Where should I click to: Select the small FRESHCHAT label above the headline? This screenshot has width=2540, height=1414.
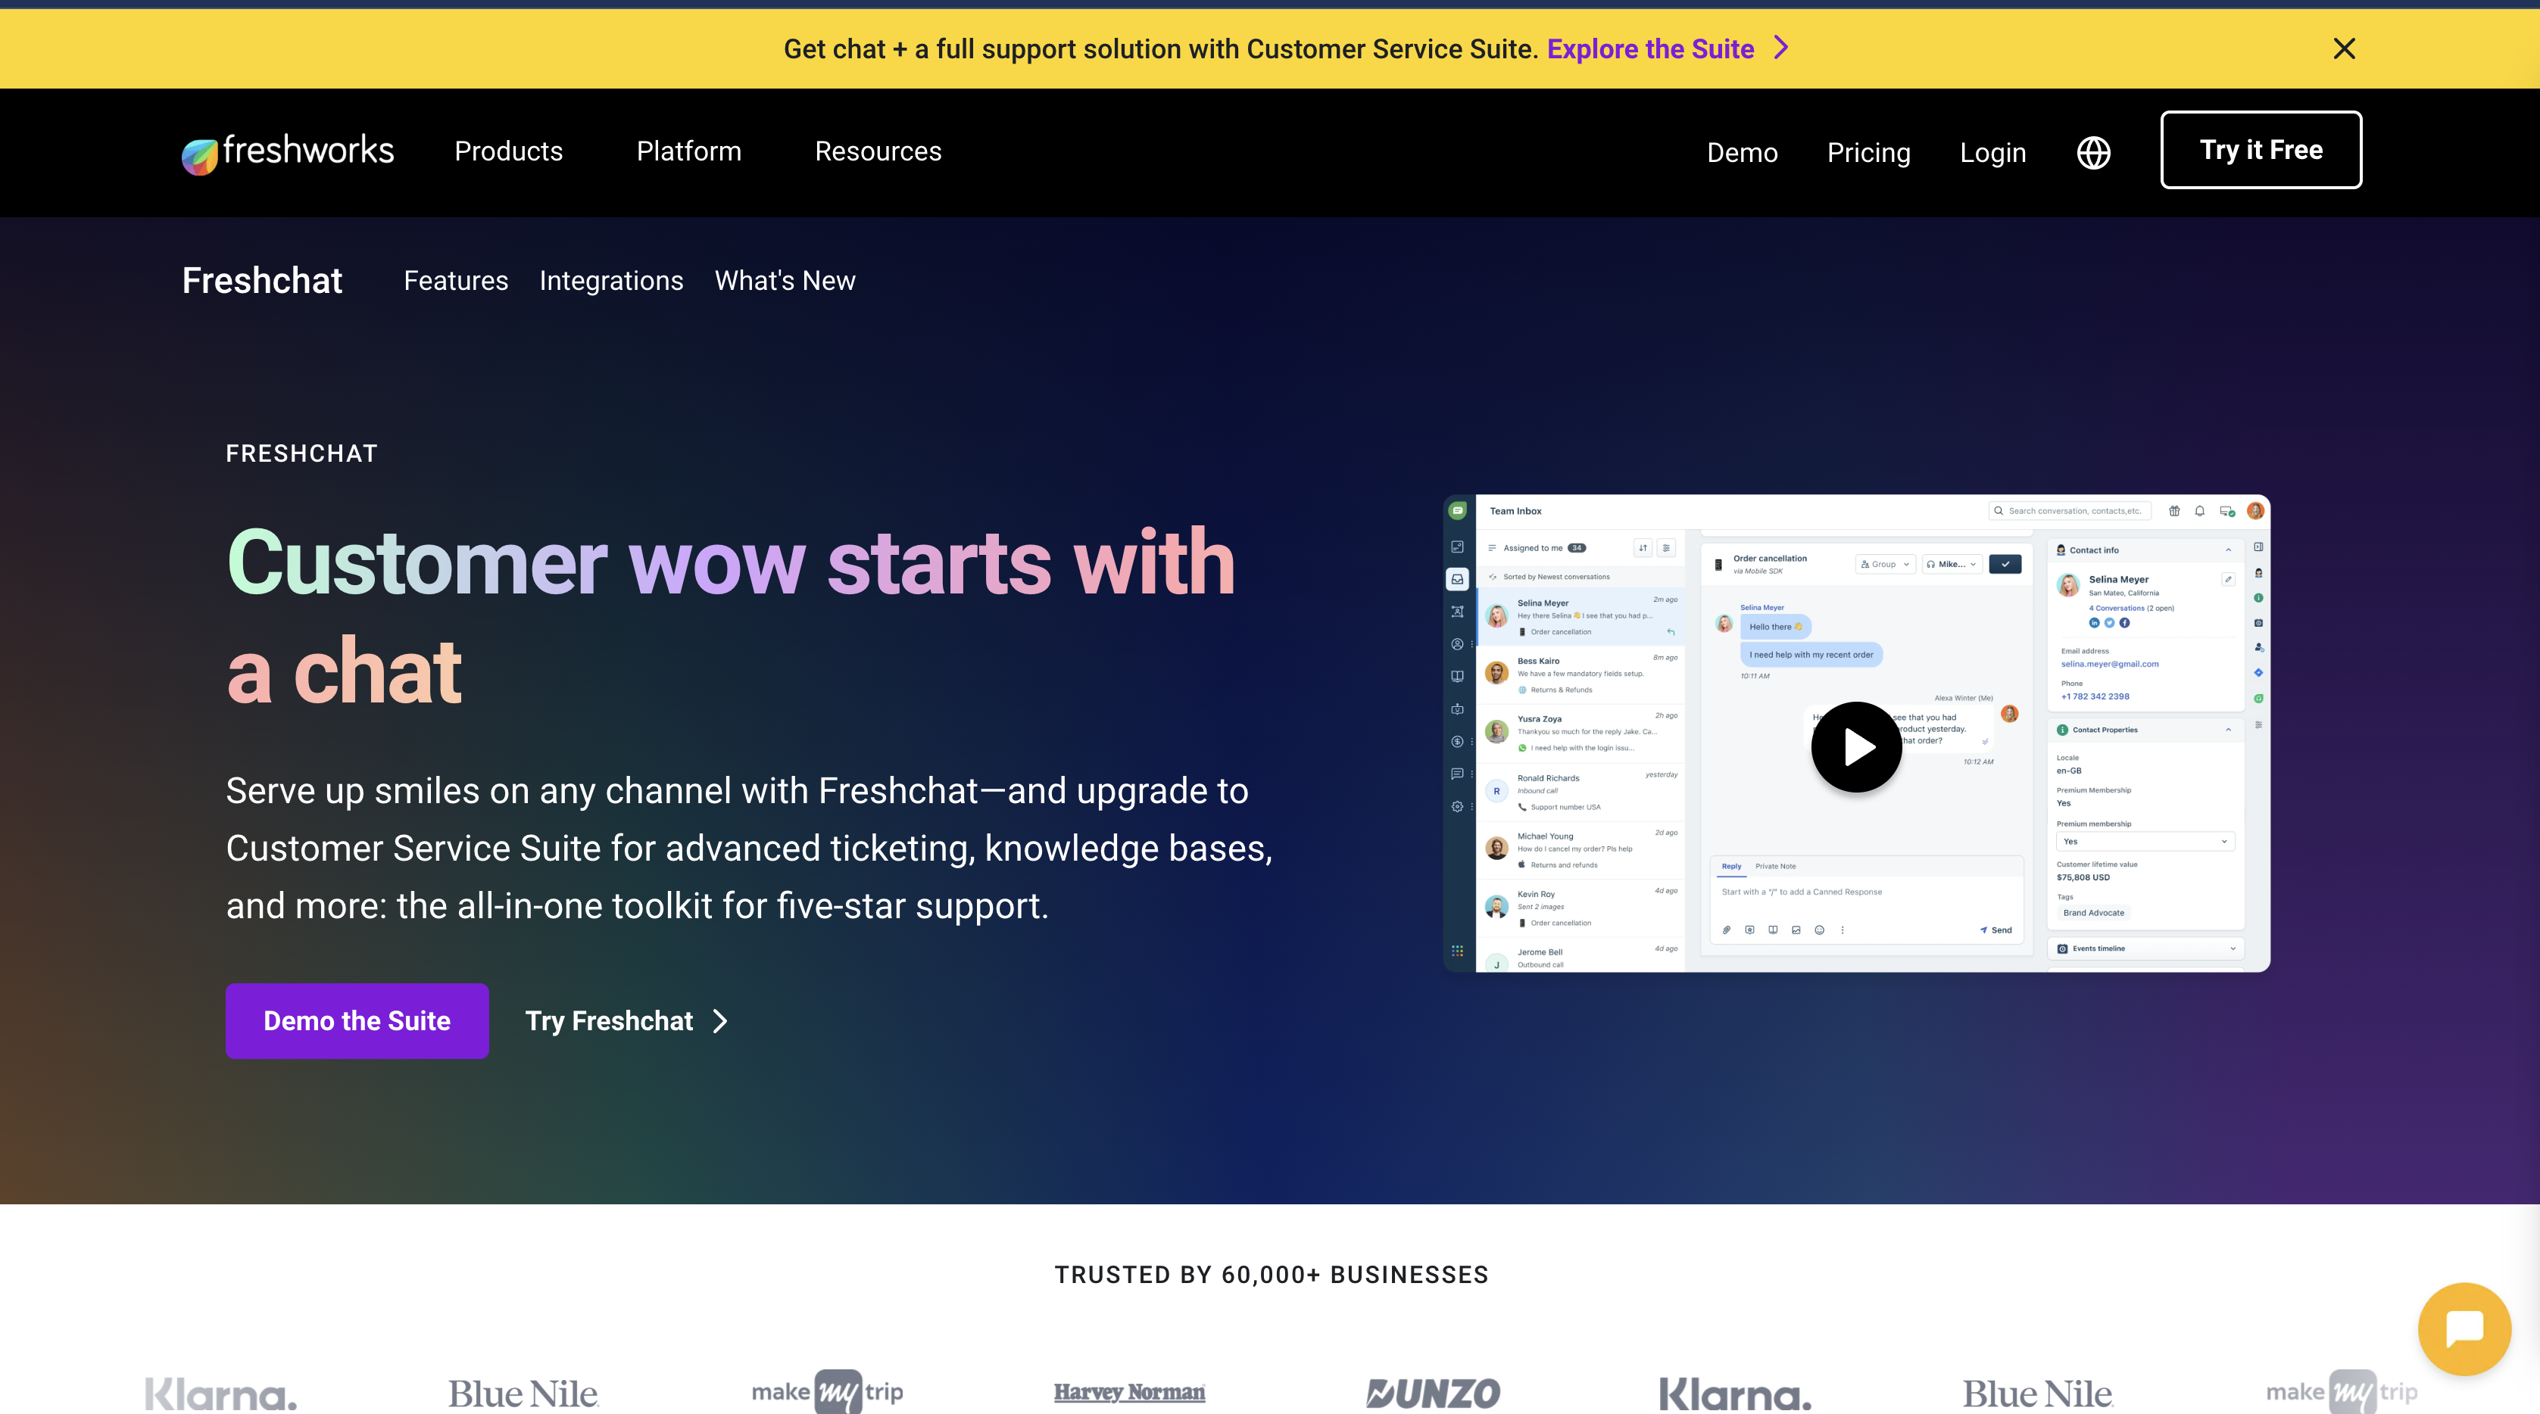[301, 453]
